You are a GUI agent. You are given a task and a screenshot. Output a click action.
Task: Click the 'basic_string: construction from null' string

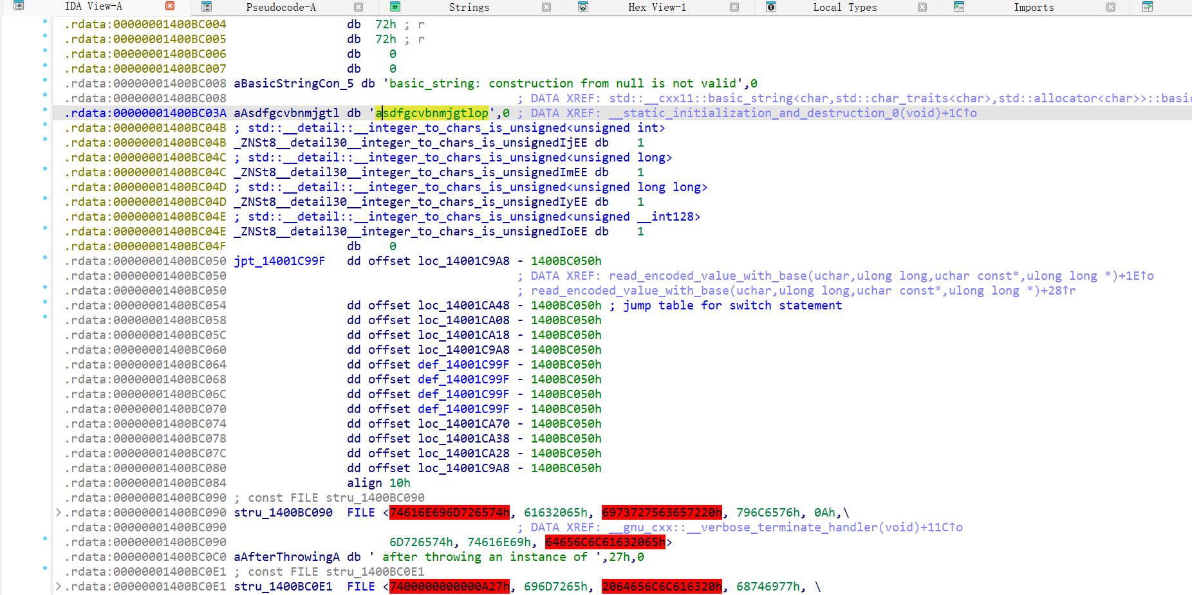[563, 84]
